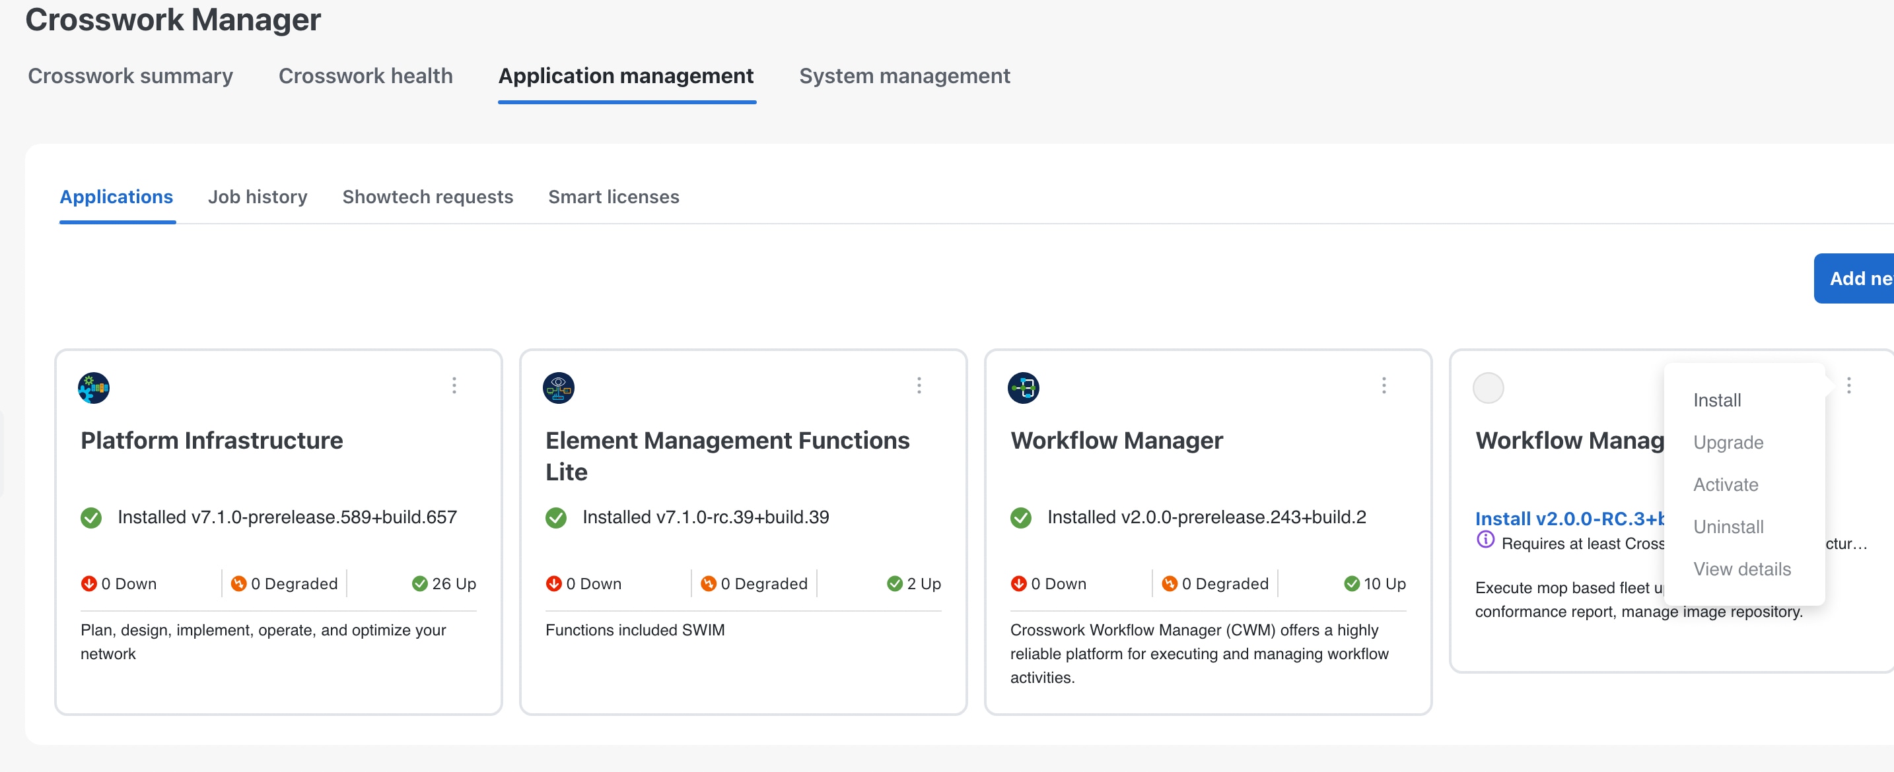Click the installed Workflow Manager app icon
1894x772 pixels.
click(1023, 388)
